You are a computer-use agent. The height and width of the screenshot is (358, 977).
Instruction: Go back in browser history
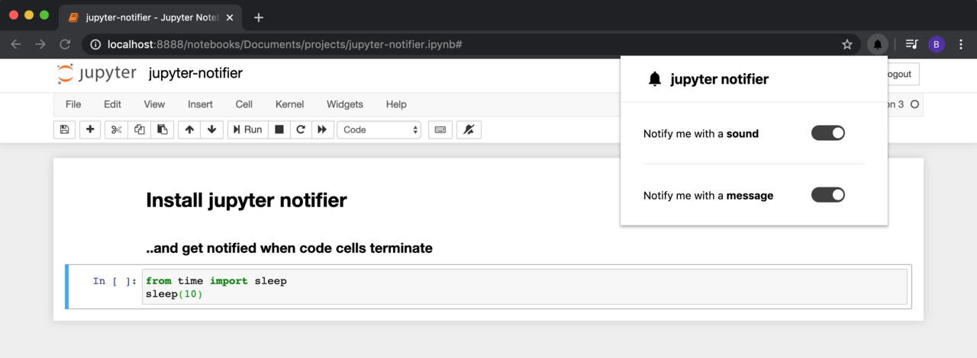(16, 44)
